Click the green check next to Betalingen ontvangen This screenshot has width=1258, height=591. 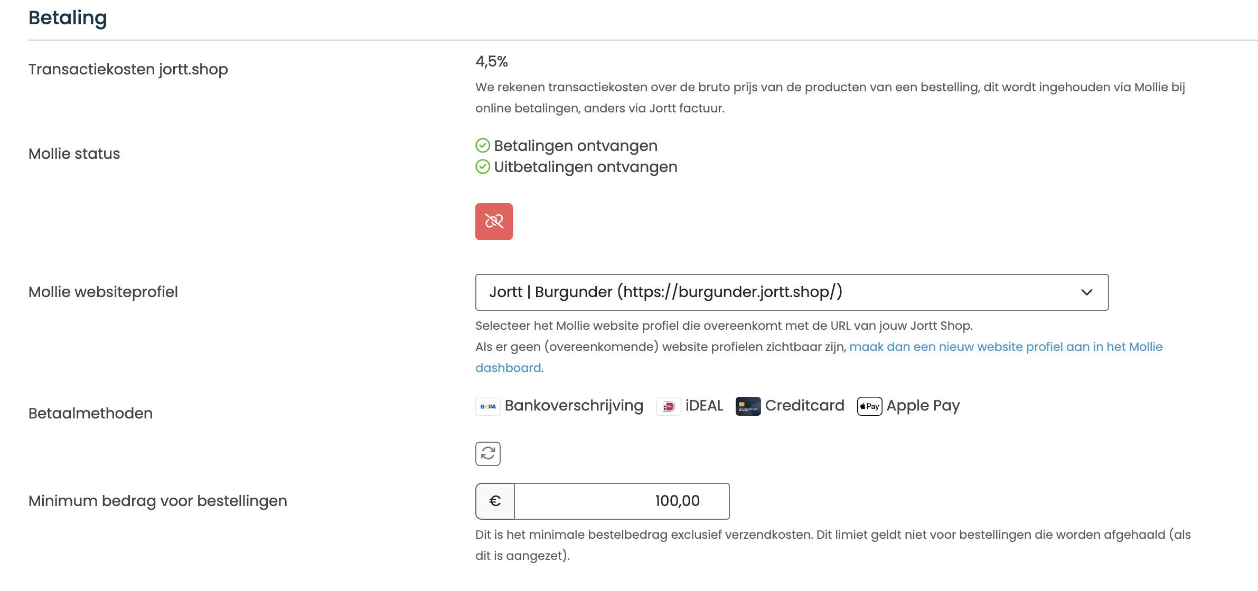pos(483,145)
